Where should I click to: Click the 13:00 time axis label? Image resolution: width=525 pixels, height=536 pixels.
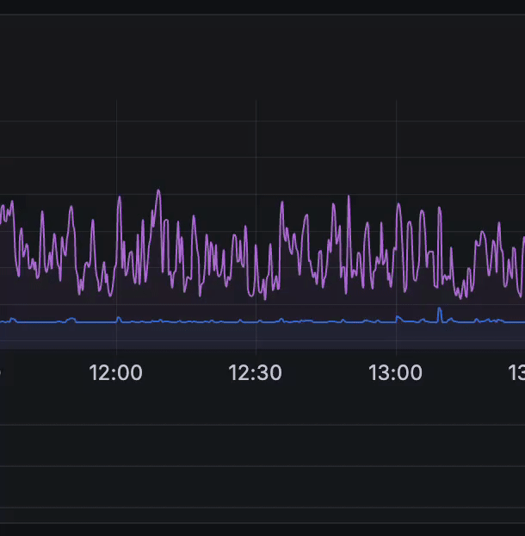tap(395, 372)
